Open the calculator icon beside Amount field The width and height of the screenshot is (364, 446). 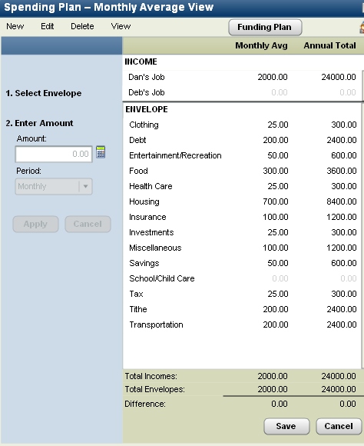pos(101,152)
